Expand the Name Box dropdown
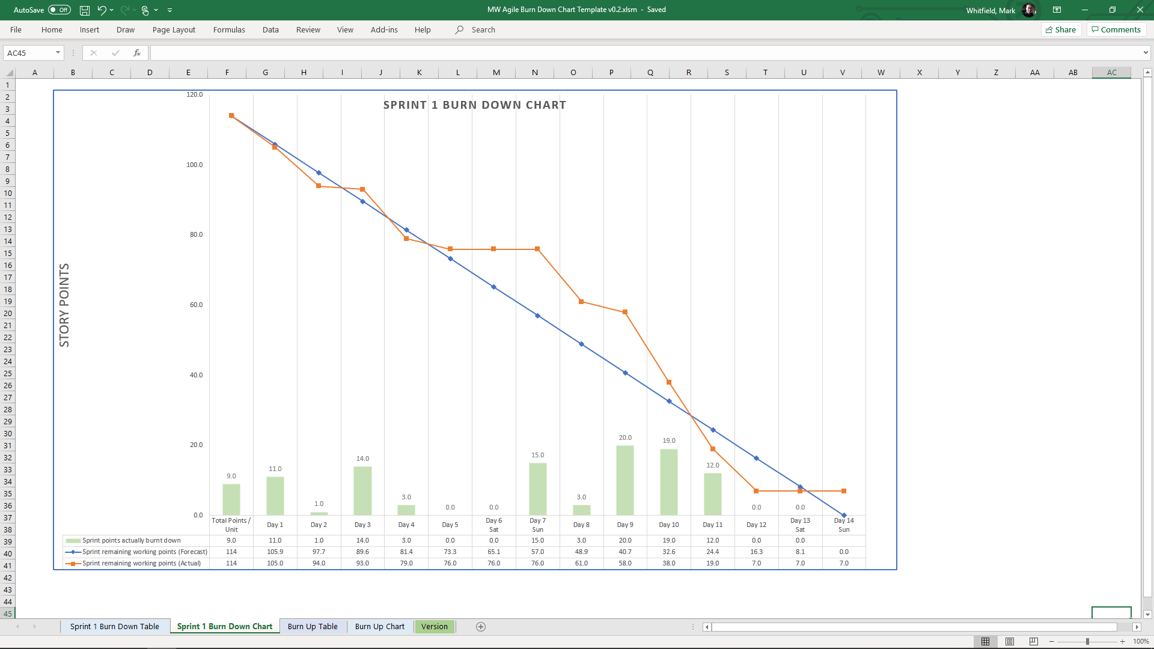This screenshot has width=1154, height=649. point(58,53)
